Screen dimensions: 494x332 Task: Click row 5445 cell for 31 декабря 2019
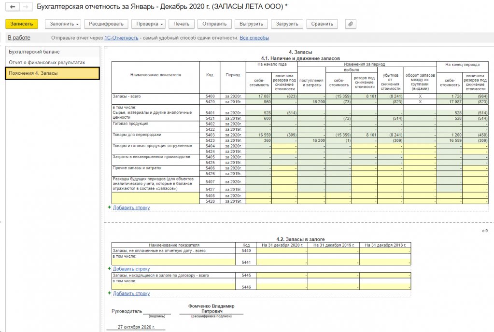pos(334,276)
